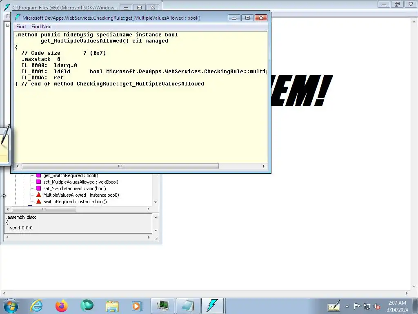Close the get_MultipleValuesAllowed method window

(x=261, y=18)
